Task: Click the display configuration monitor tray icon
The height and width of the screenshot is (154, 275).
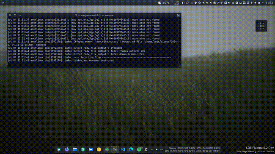Action: click(240, 3)
